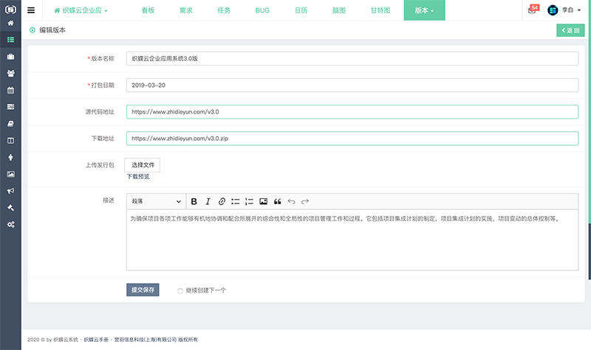Click the 打包日期 date field
The height and width of the screenshot is (350, 591).
[x=352, y=85]
